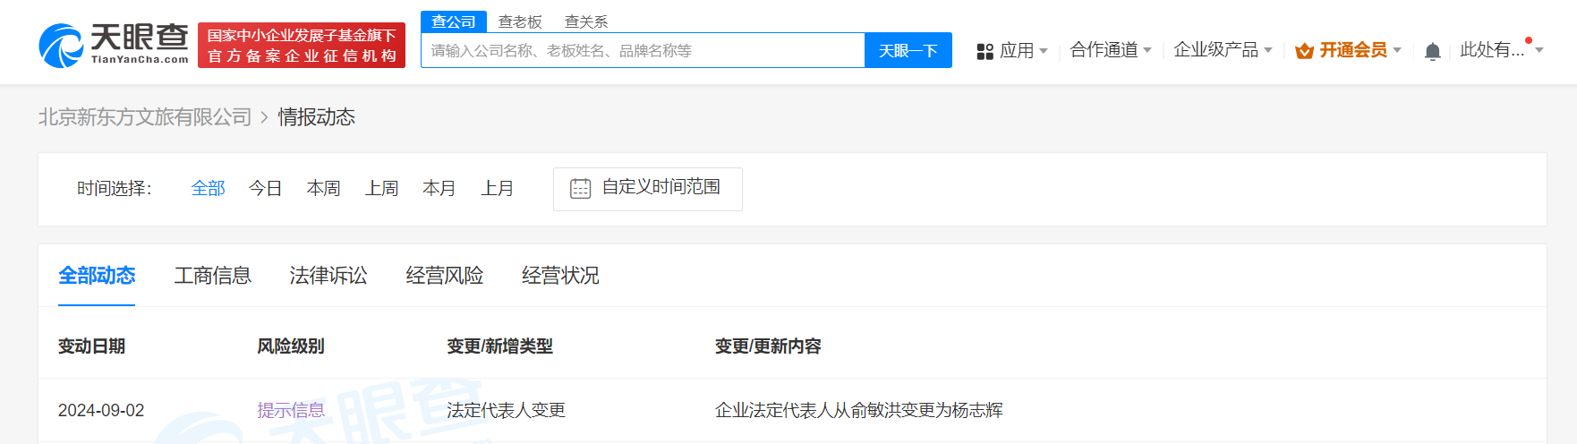Open the 此处有... user account dropdown
The width and height of the screenshot is (1577, 444).
[x=1501, y=50]
